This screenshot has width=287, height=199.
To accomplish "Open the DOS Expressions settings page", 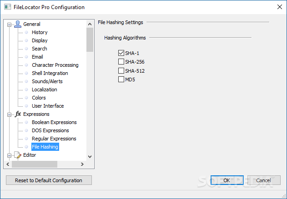I will (x=50, y=130).
